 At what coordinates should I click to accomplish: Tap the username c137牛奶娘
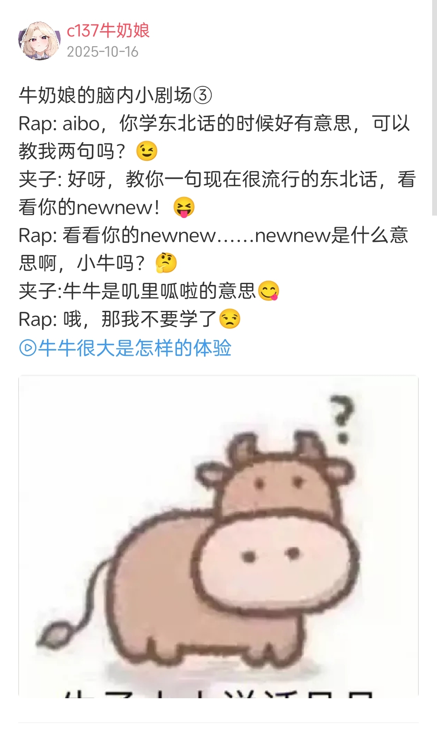click(x=108, y=30)
